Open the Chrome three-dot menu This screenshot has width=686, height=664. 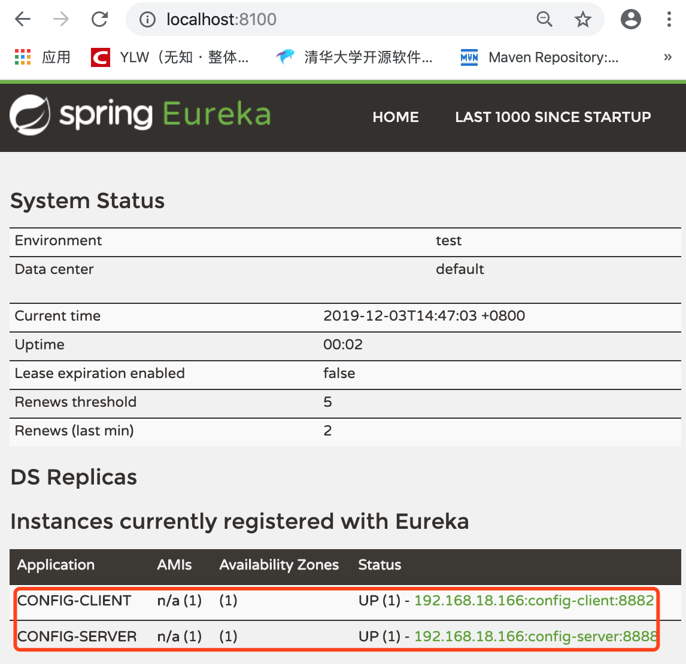(669, 19)
